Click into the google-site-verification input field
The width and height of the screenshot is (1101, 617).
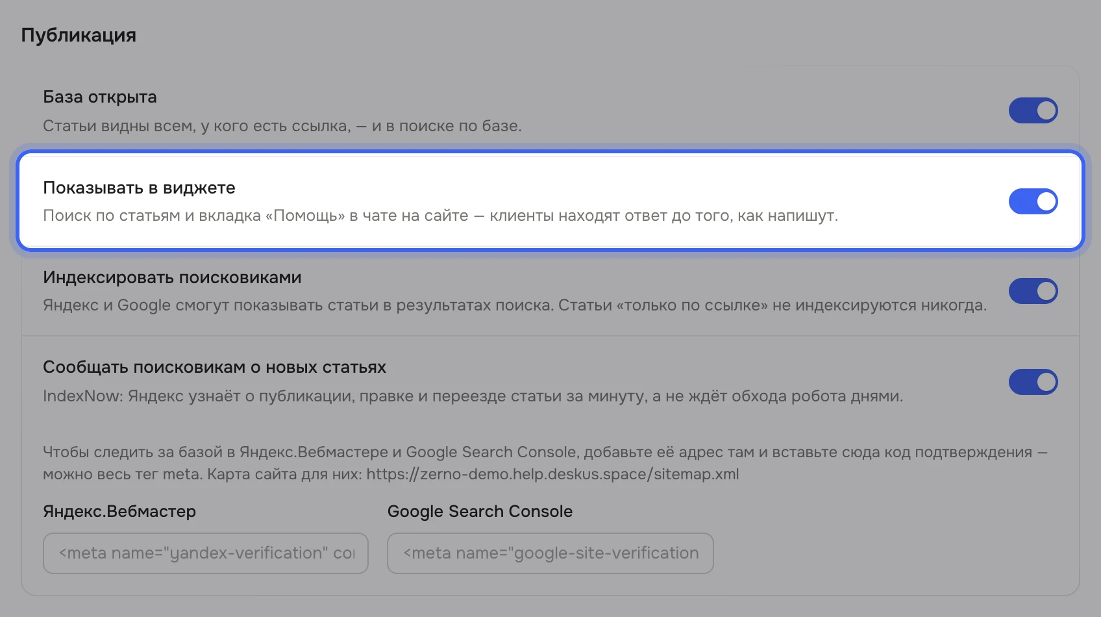pos(550,553)
